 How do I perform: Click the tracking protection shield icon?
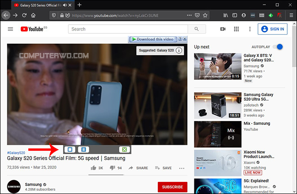click(54, 15)
